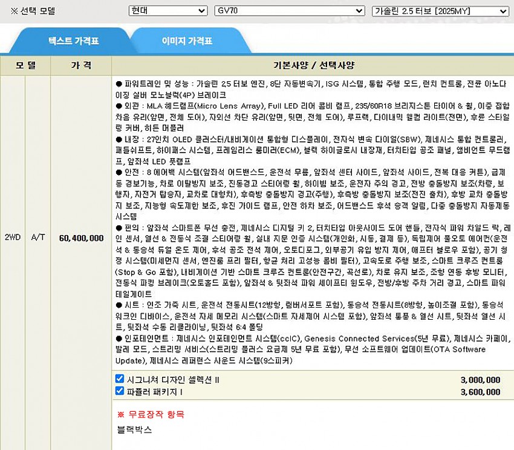514x450 pixels.
Task: Expand the GV70 model dropdown
Action: 289,11
